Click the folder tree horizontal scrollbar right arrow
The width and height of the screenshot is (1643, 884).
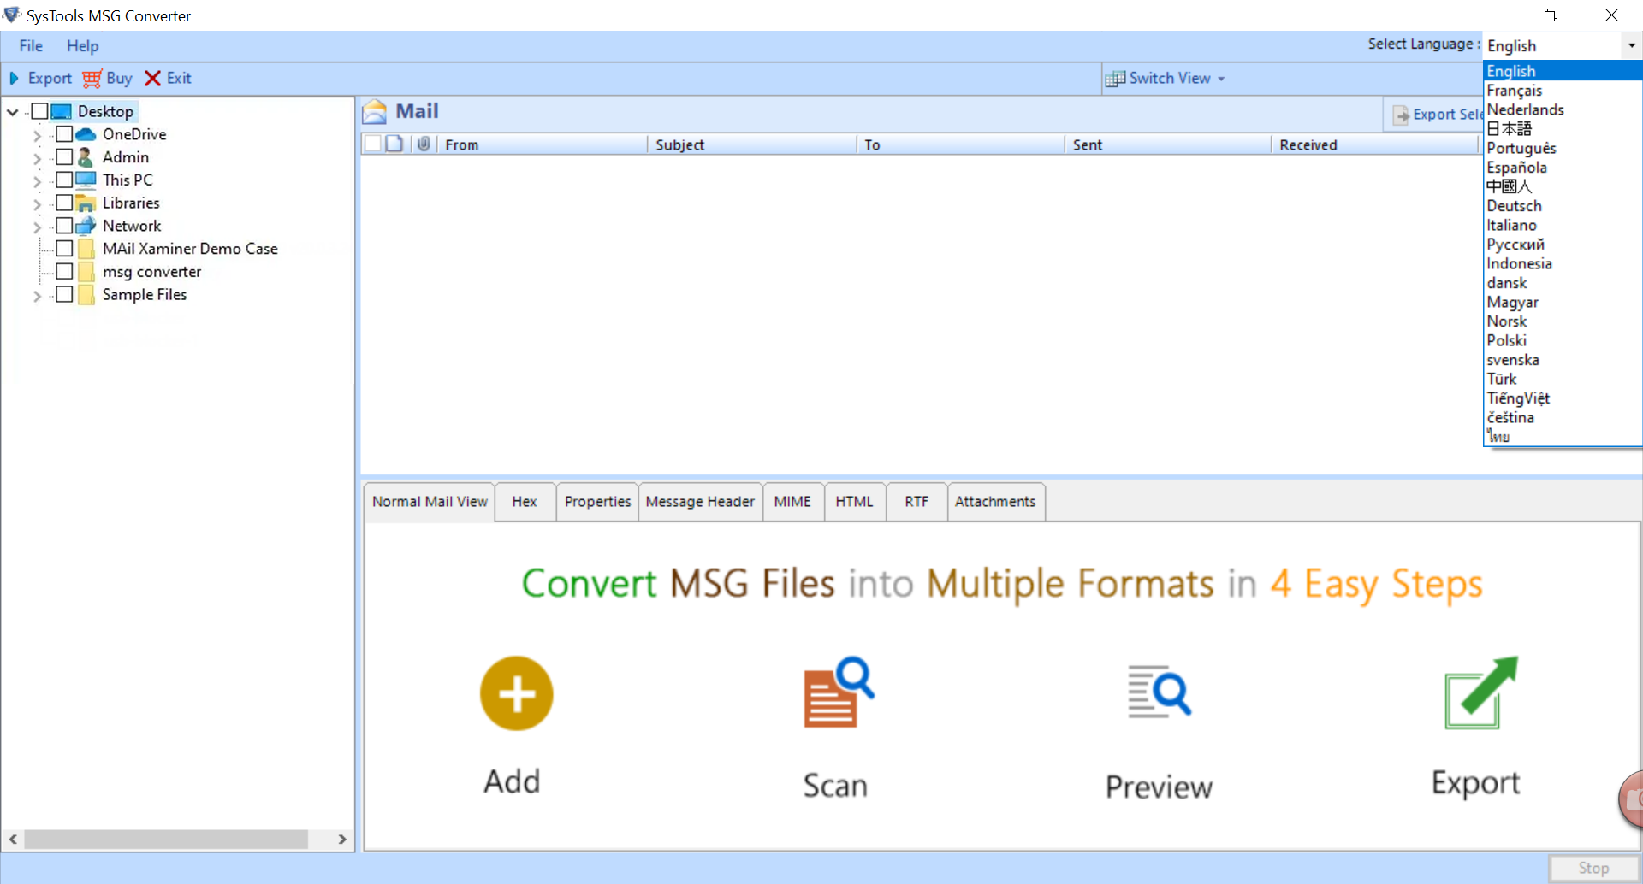click(x=342, y=840)
